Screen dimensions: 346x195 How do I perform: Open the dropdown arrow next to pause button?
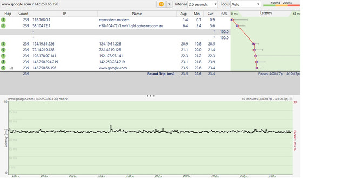[169, 4]
